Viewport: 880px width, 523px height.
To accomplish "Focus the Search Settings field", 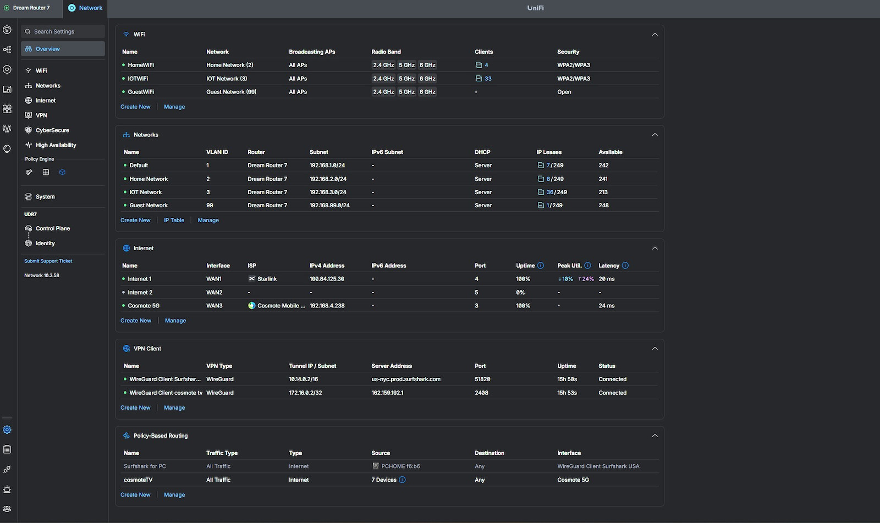I will pos(63,31).
